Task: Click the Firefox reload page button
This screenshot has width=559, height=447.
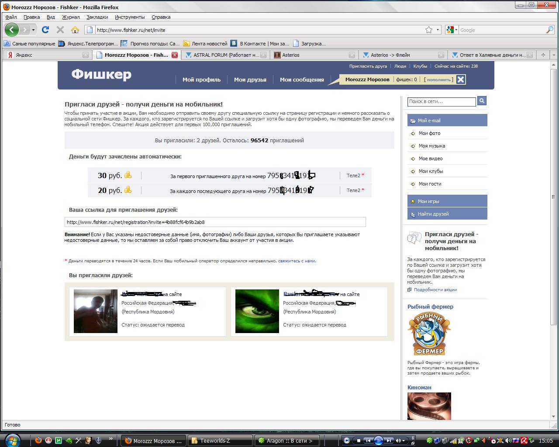Action: [x=45, y=30]
